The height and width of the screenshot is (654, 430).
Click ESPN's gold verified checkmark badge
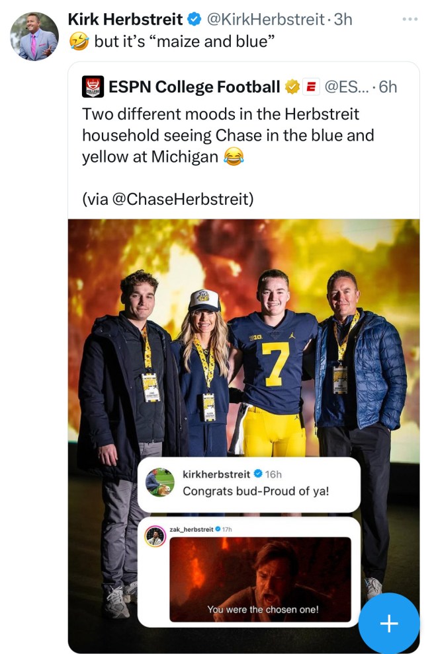click(x=291, y=87)
